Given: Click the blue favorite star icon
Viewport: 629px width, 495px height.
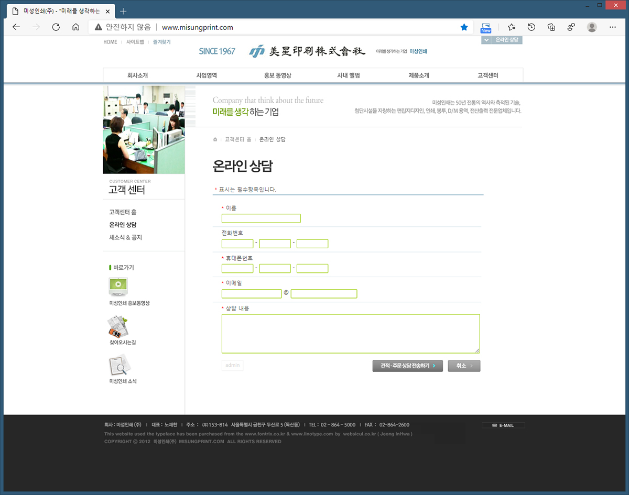Looking at the screenshot, I should (x=464, y=27).
